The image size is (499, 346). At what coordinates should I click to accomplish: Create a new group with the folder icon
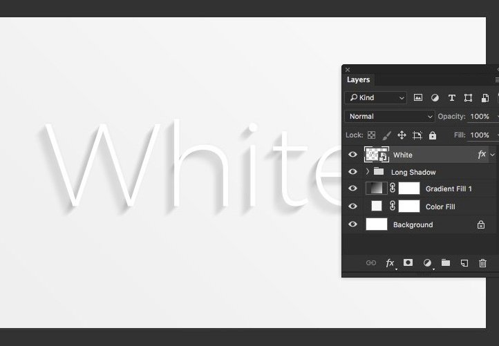tap(446, 262)
